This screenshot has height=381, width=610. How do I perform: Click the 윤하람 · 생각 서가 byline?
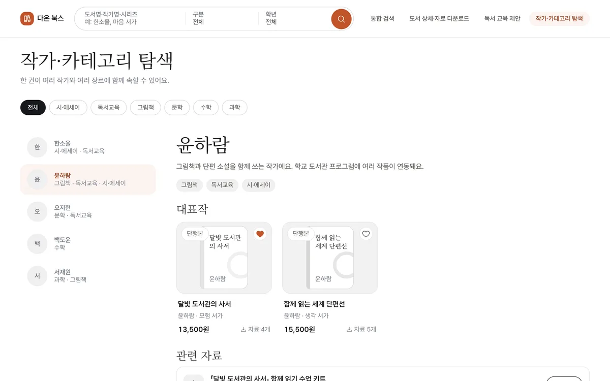point(306,315)
